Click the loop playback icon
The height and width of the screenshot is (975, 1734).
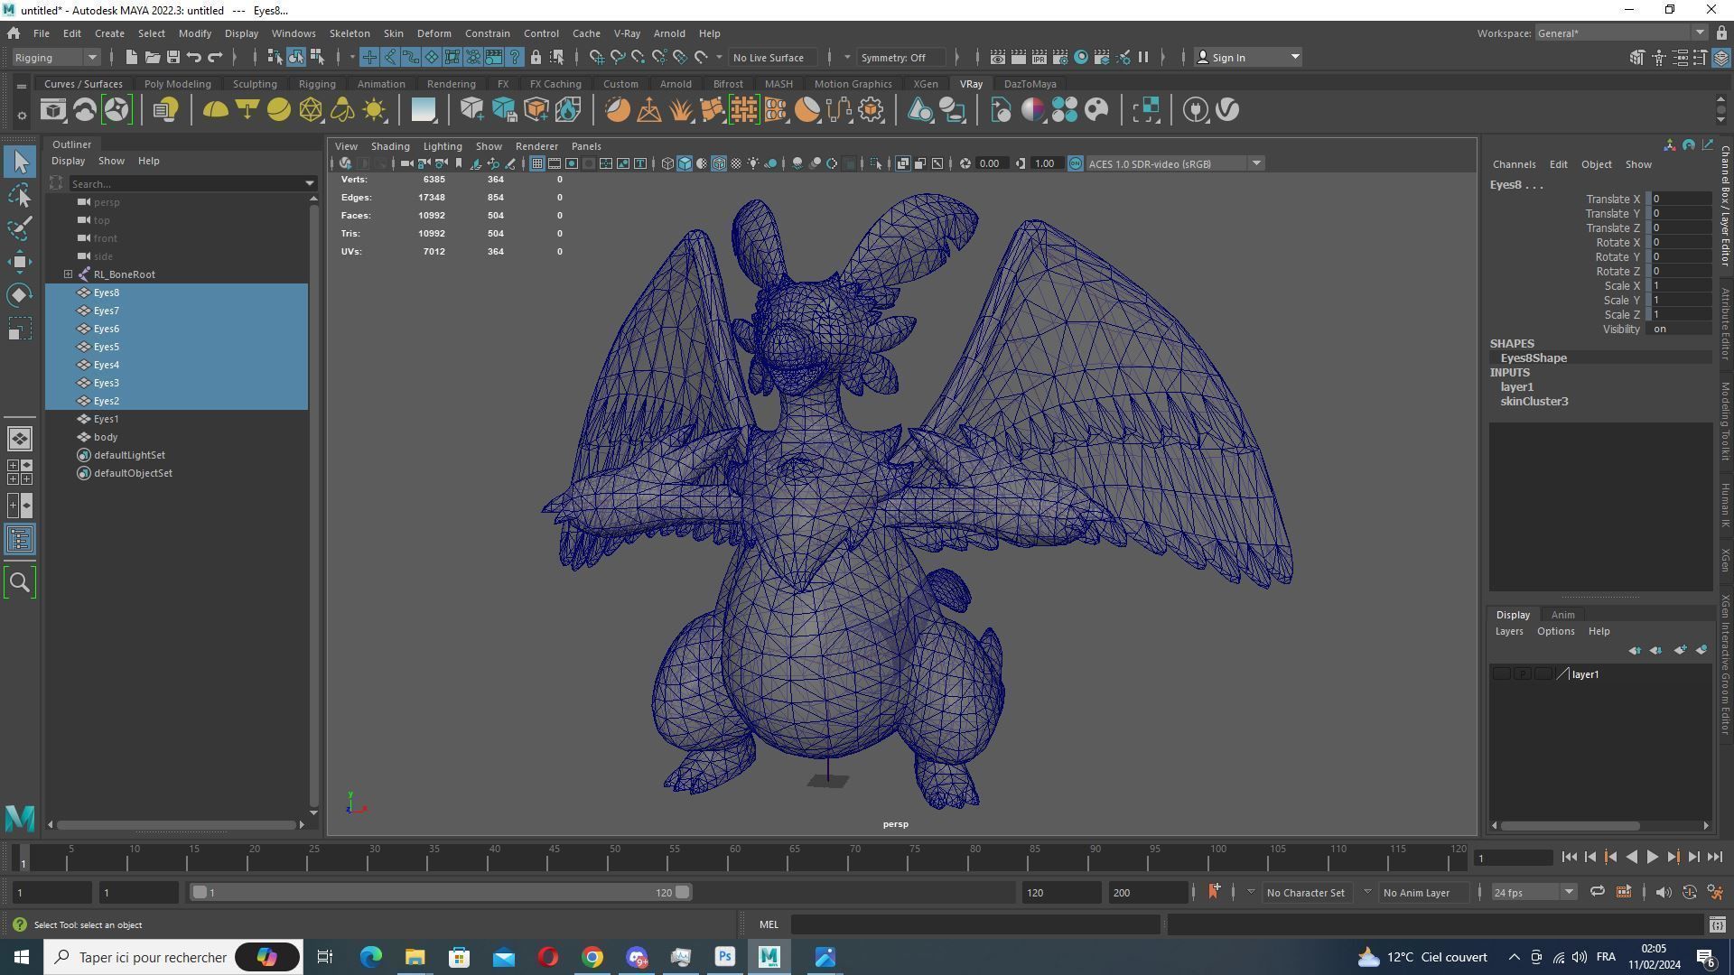(x=1598, y=892)
